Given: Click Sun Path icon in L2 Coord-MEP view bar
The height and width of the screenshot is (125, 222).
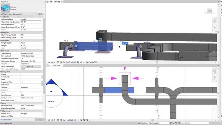Looking at the screenshot, I should tap(63, 120).
